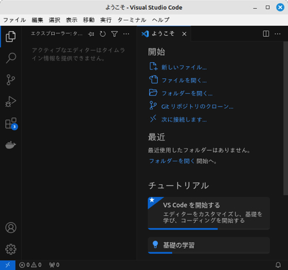Viewport: 288px width, 270px height.
Task: Open the Extensions view with badge
Action: coord(11,124)
